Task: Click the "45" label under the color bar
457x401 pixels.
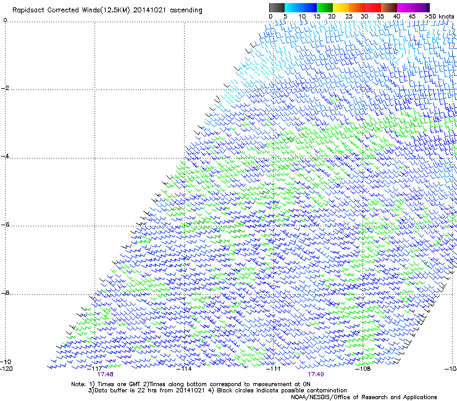Action: click(412, 17)
